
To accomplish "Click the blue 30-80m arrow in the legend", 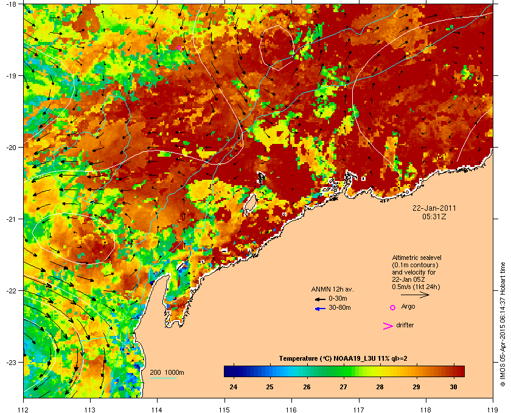I will click(x=320, y=309).
